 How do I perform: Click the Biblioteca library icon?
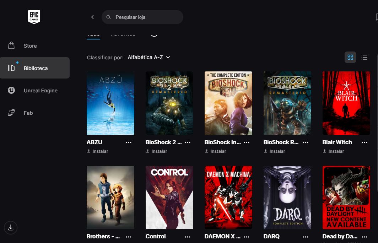point(11,68)
